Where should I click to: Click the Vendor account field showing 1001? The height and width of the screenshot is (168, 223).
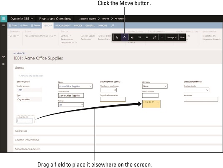(x=29, y=90)
